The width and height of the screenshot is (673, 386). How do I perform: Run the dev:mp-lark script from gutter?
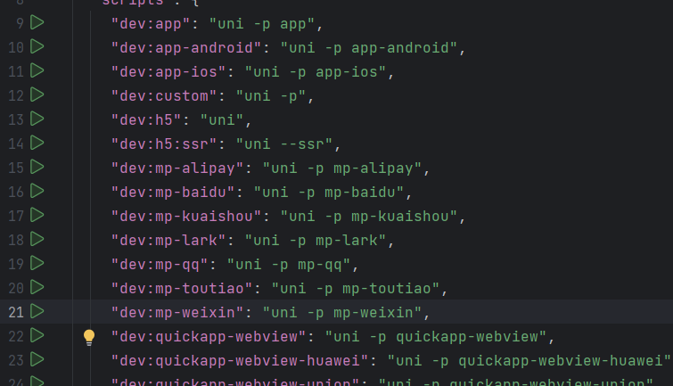pyautogui.click(x=37, y=239)
